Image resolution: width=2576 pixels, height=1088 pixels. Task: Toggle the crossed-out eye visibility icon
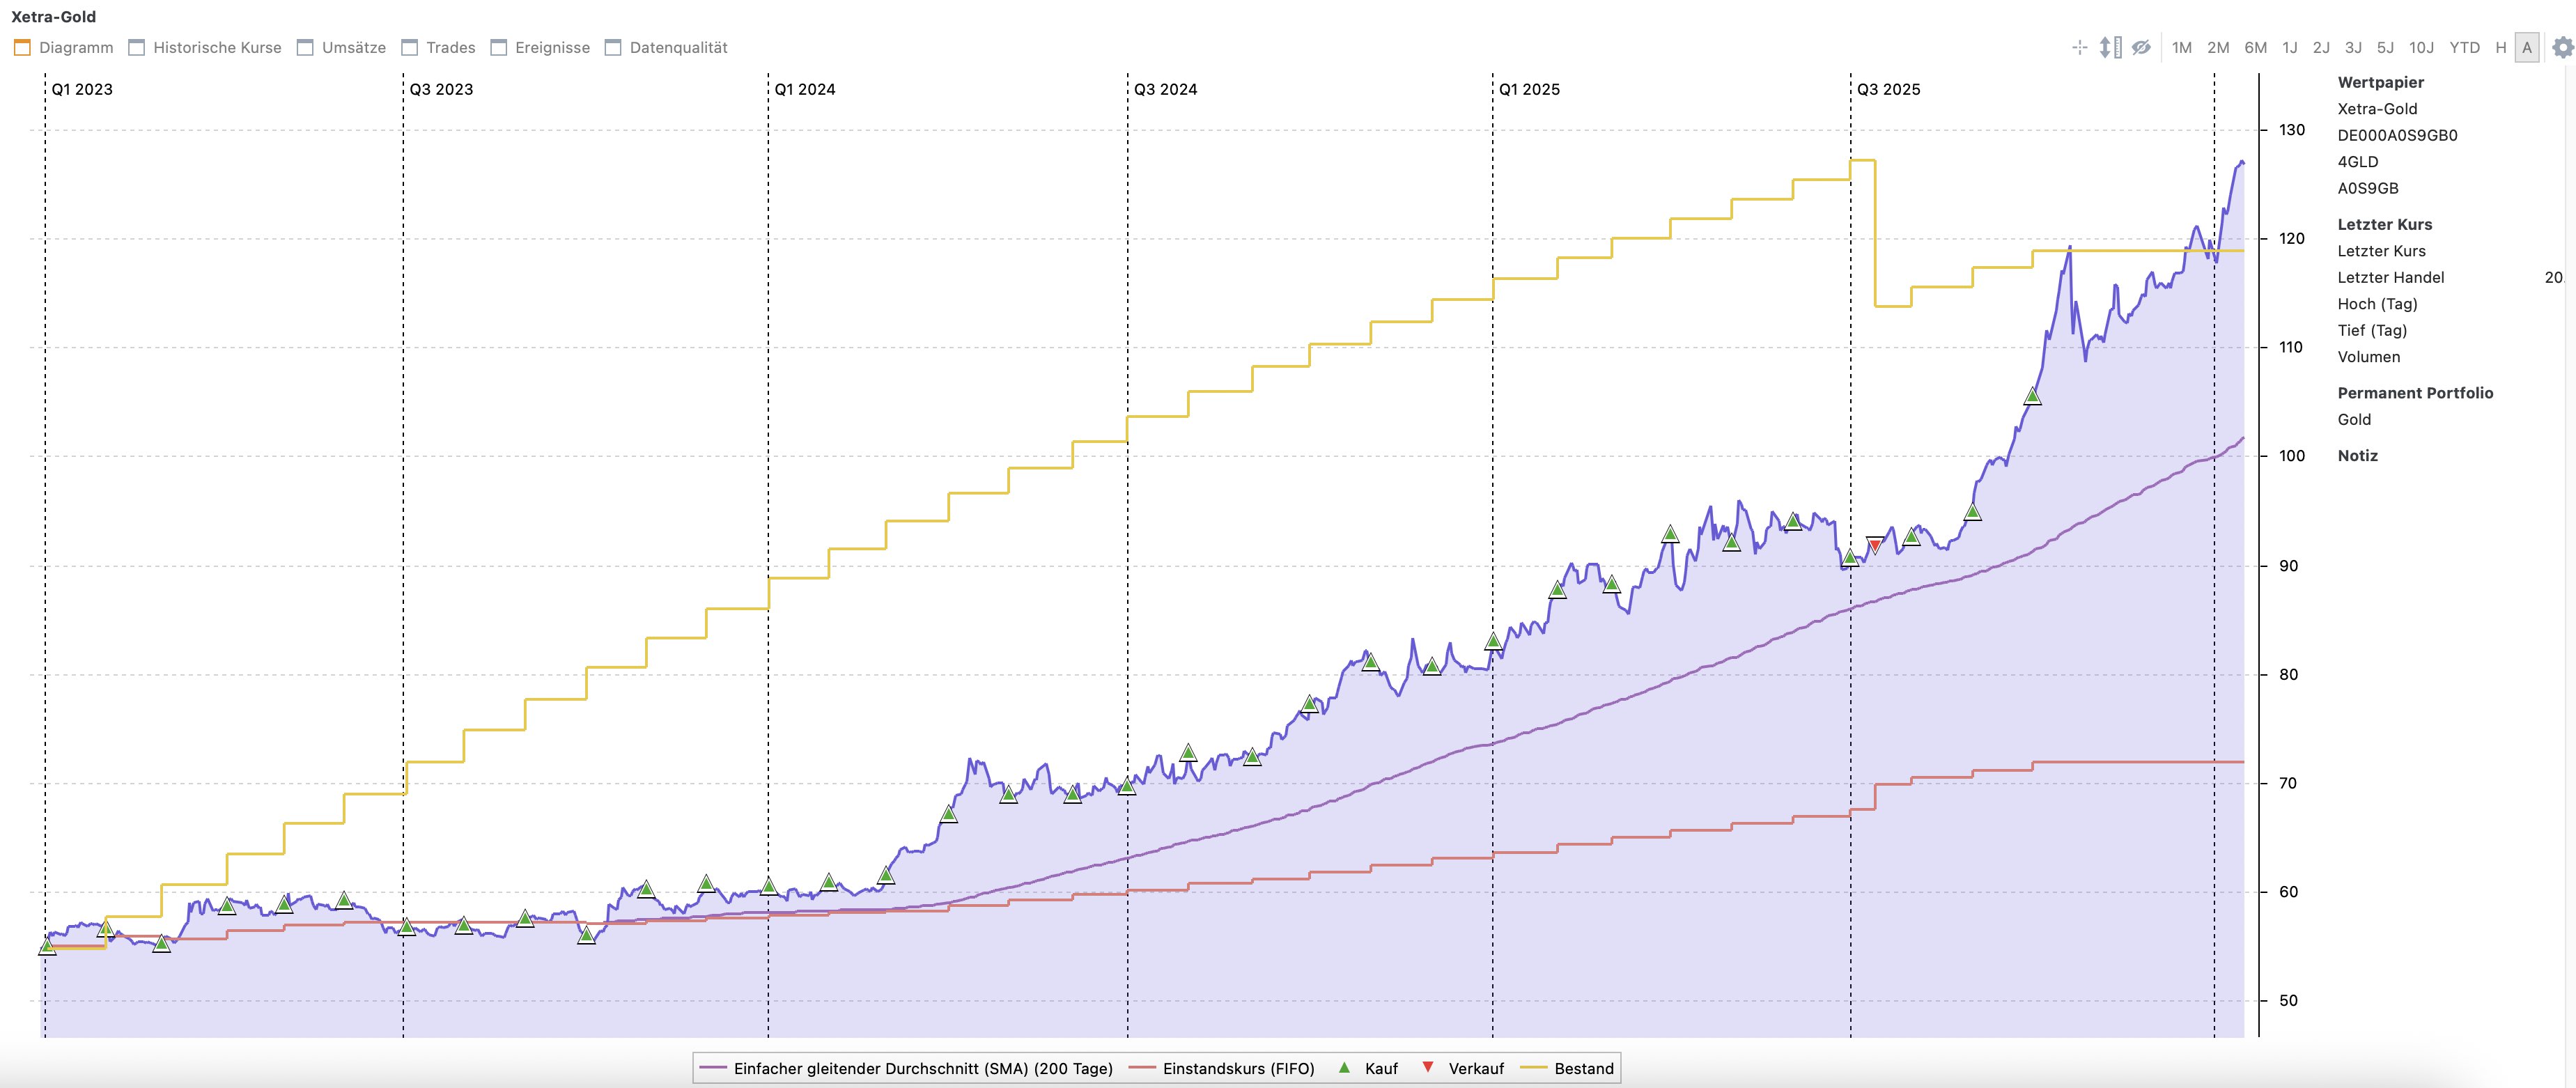point(2141,47)
